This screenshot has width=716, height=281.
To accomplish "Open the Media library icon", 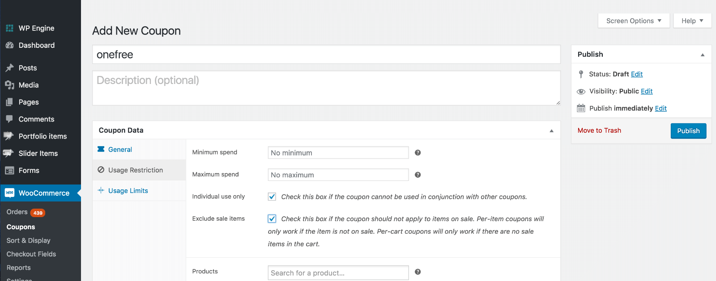I will click(9, 85).
